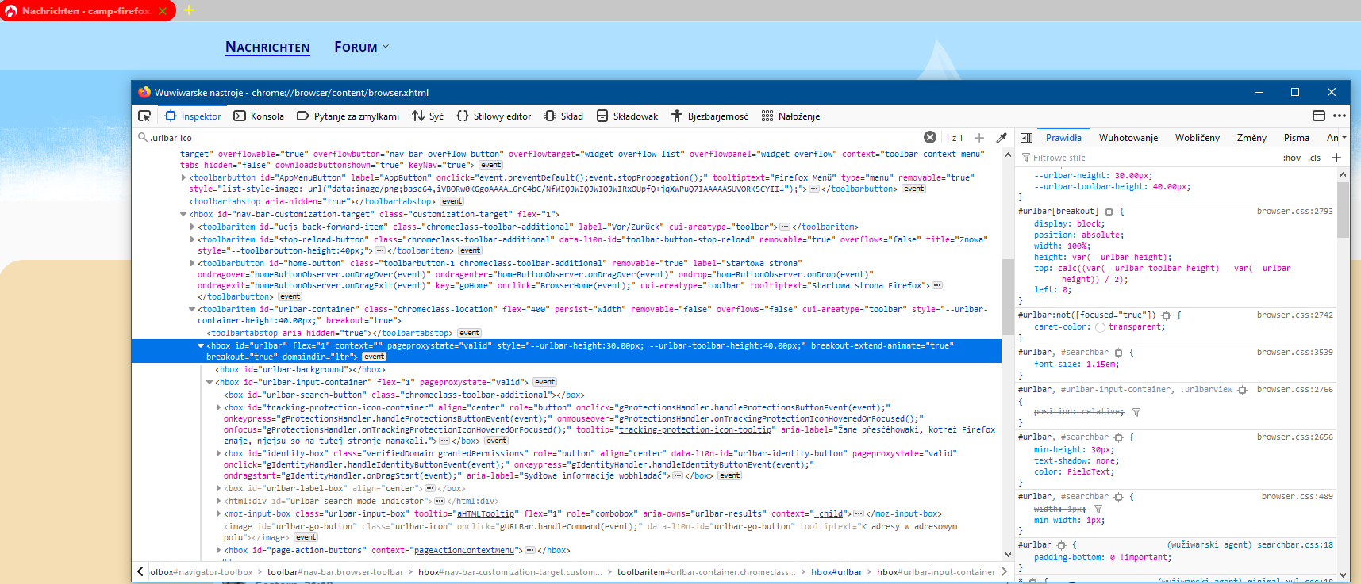Click the eyedropper color picker icon
The image size is (1361, 584).
[1002, 138]
